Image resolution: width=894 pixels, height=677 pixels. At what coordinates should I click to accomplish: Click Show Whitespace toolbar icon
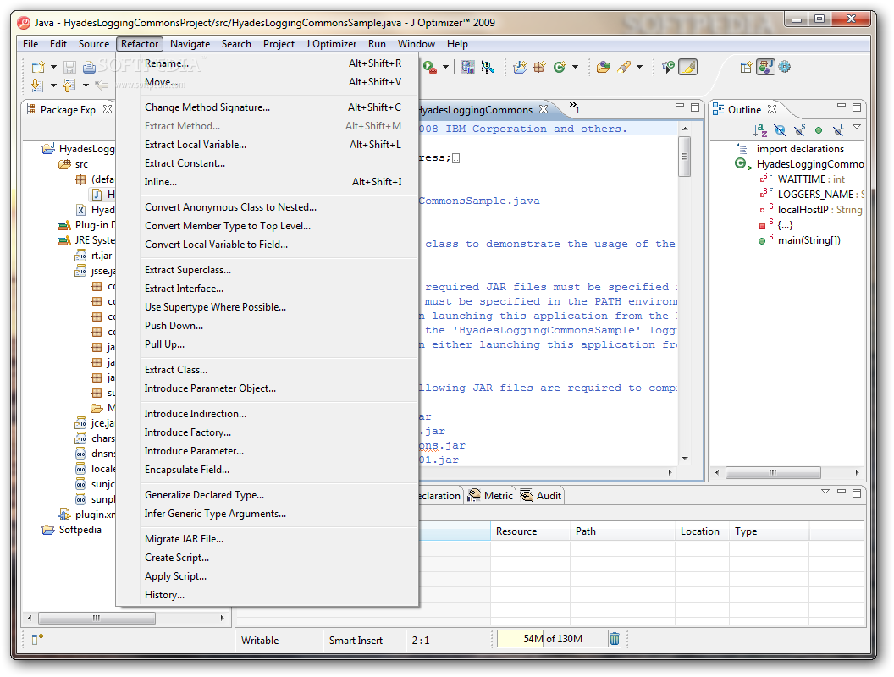[668, 67]
